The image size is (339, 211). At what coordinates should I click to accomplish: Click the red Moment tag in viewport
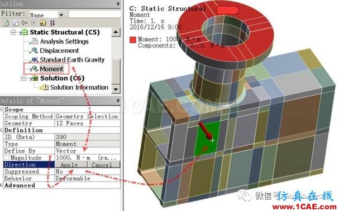pos(228,11)
